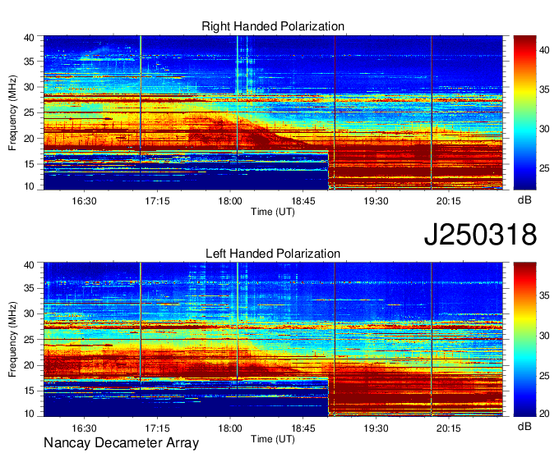Image resolution: width=559 pixels, height=453 pixels.
Task: Click the 16:30 tick label on top plot
Action: pos(84,201)
